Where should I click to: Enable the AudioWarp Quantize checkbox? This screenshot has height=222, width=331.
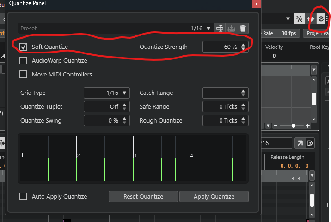(24, 61)
